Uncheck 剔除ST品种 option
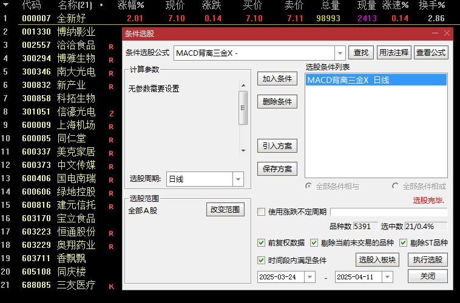The height and width of the screenshot is (303, 460). (403, 242)
